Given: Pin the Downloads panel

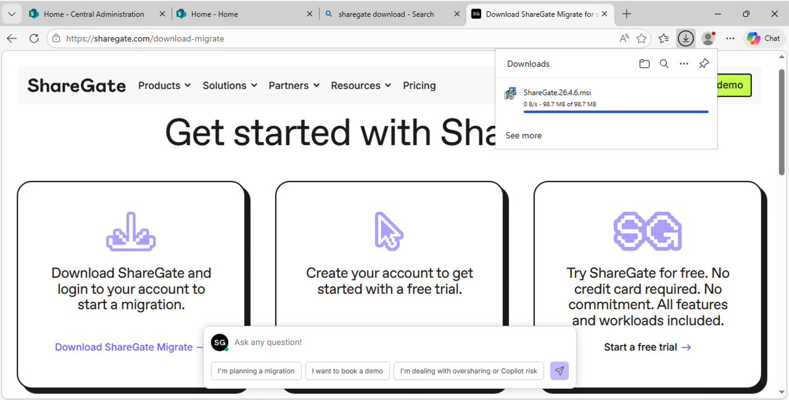Looking at the screenshot, I should pyautogui.click(x=704, y=64).
